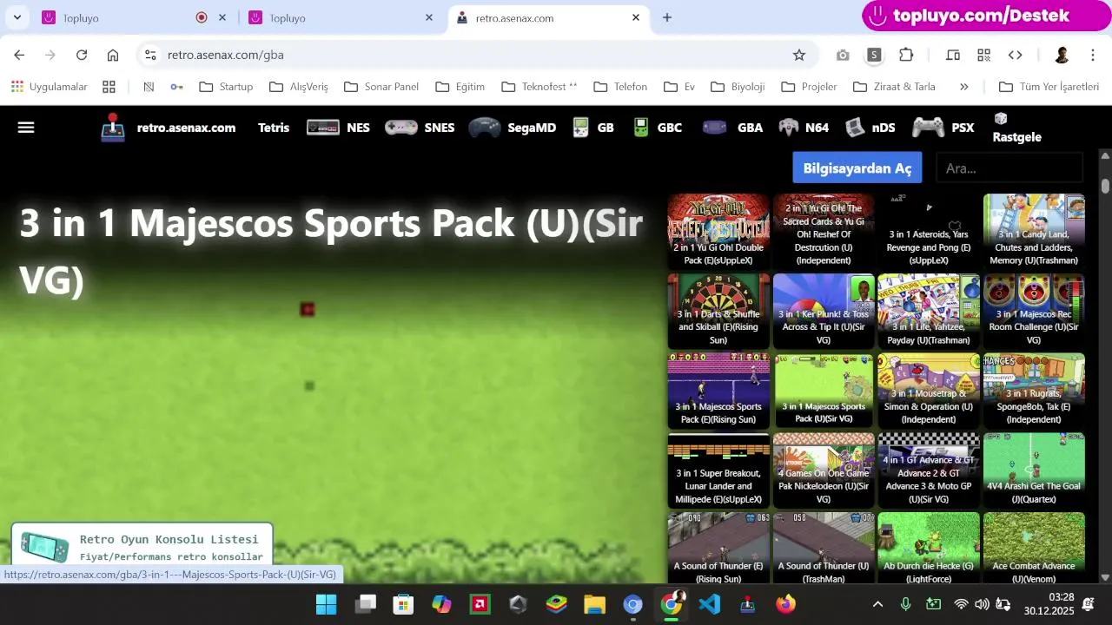Open 2 in 1 Yu Gi Oh Double Pack thumbnail

(x=718, y=231)
